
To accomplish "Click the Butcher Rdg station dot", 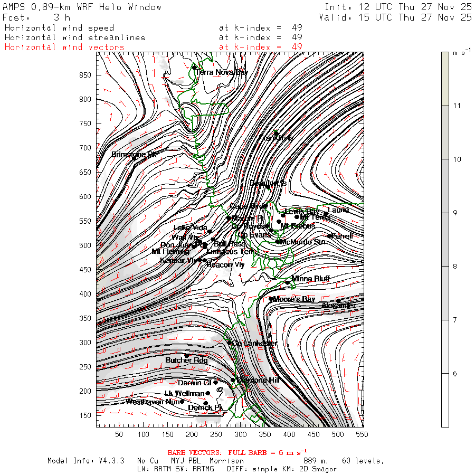I will (x=186, y=356).
